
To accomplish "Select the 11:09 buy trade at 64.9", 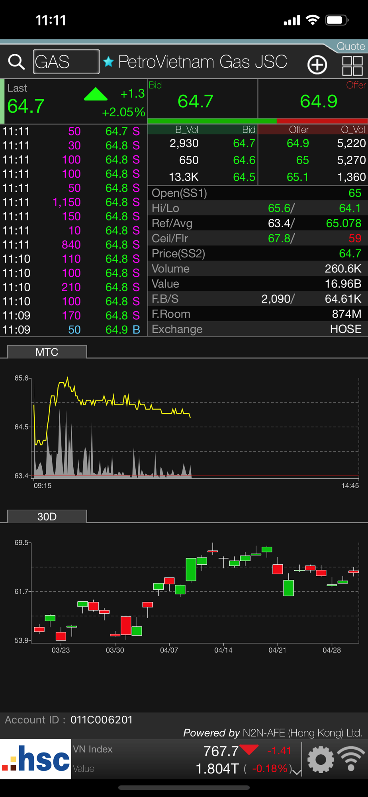I will pos(74,330).
